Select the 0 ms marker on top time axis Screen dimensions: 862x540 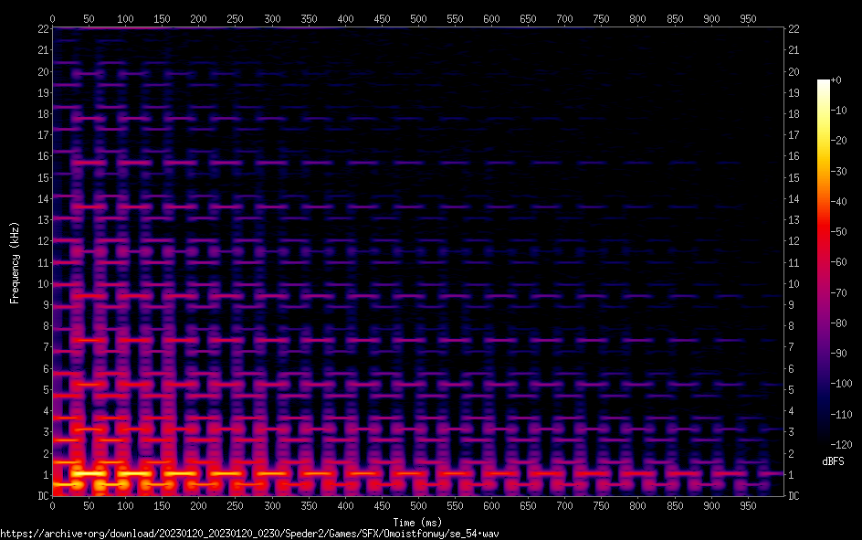coord(52,18)
